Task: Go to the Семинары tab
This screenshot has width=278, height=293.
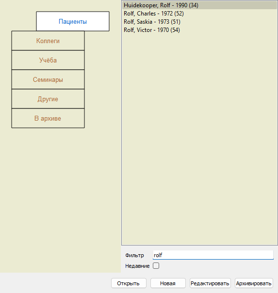Action: (48, 79)
